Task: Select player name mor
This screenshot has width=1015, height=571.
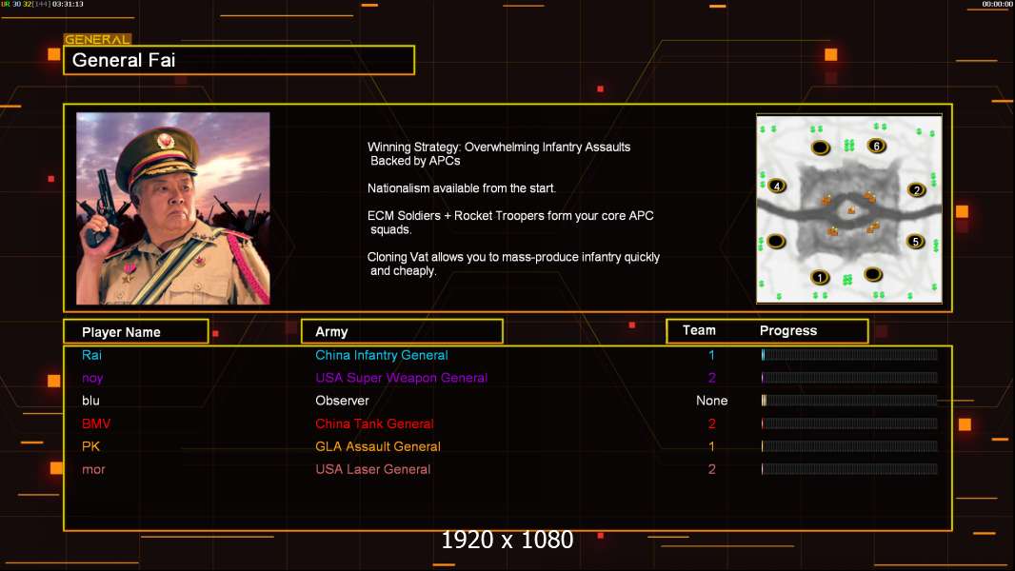Action: point(93,469)
